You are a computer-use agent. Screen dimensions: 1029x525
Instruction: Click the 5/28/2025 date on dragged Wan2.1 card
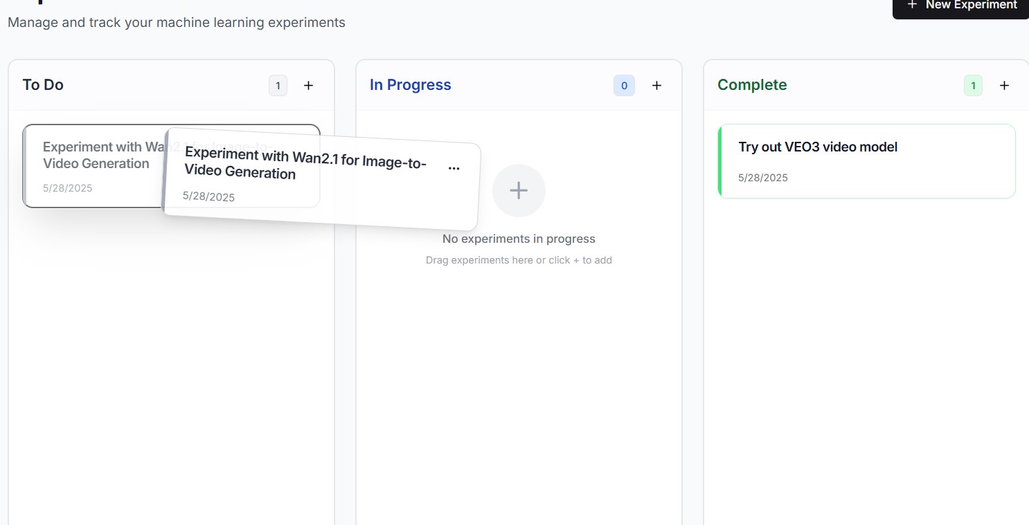tap(208, 196)
